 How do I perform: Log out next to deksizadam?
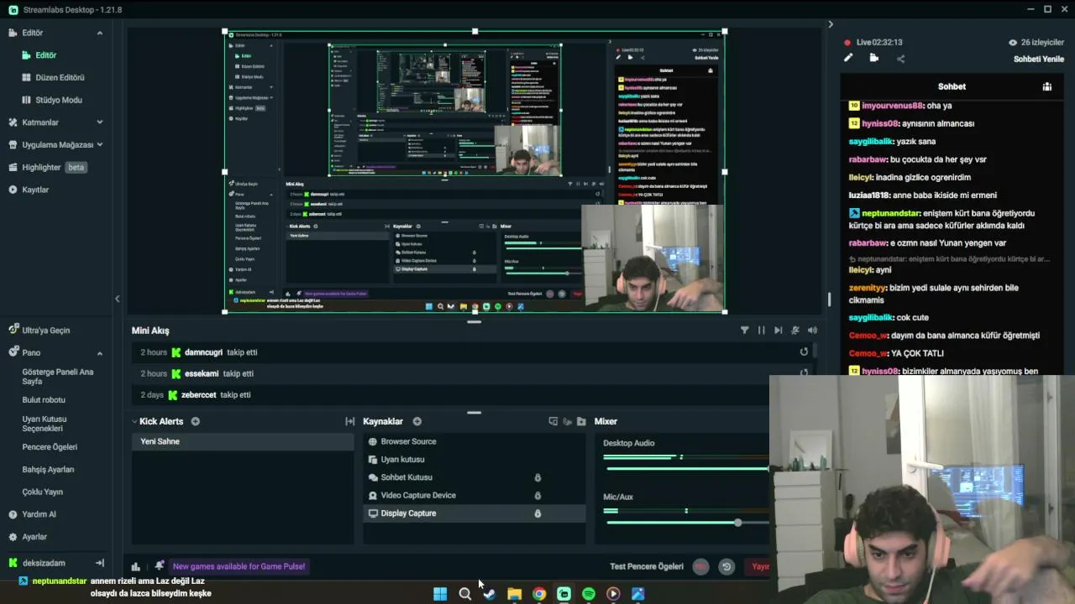point(99,563)
